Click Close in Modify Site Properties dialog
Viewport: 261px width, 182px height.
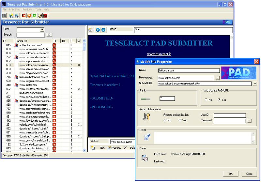tap(249, 174)
